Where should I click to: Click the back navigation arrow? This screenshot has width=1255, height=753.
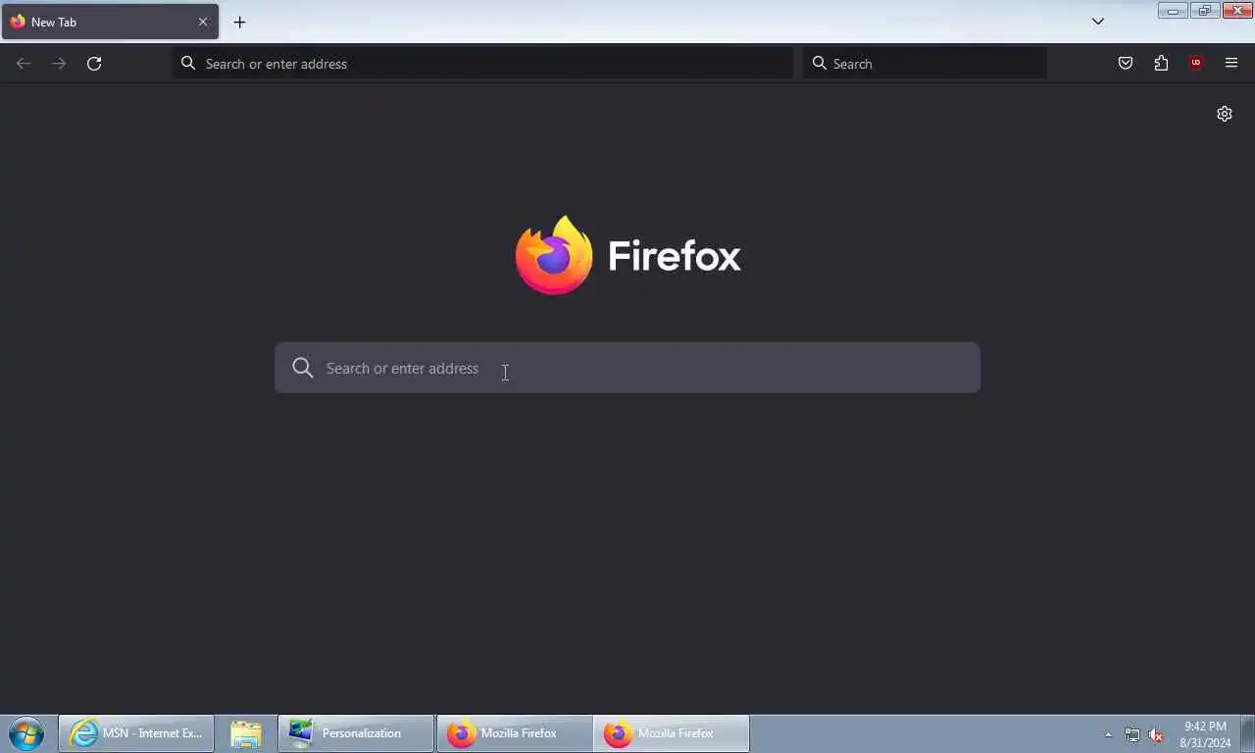pyautogui.click(x=24, y=64)
